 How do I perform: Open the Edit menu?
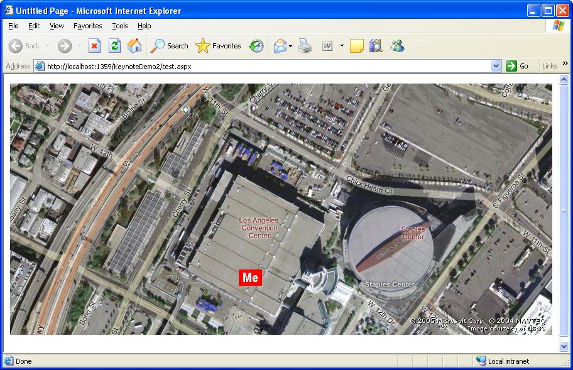coord(34,26)
